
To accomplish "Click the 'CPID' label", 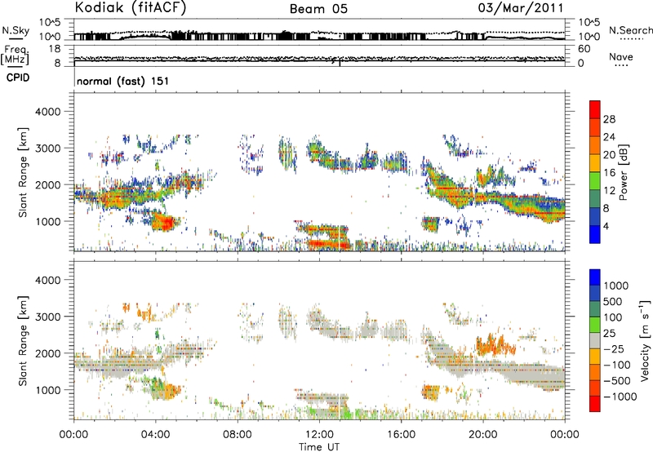I will (x=18, y=78).
